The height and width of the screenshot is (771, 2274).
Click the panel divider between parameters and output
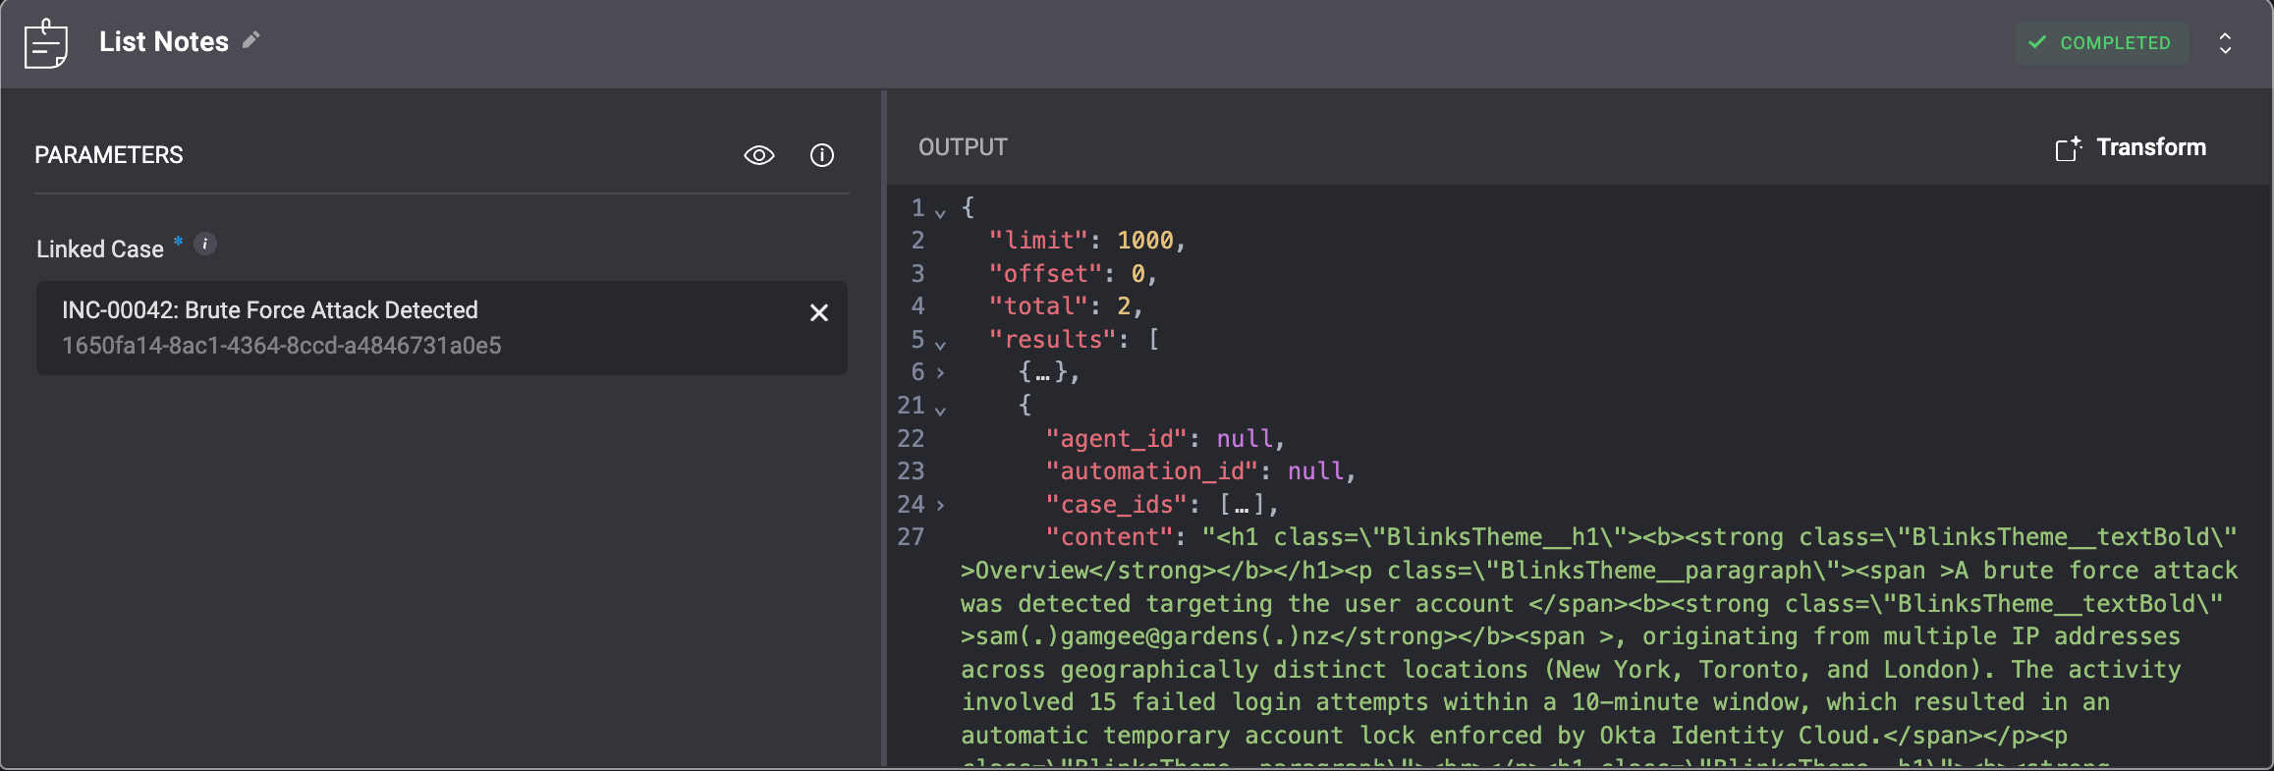(884, 429)
